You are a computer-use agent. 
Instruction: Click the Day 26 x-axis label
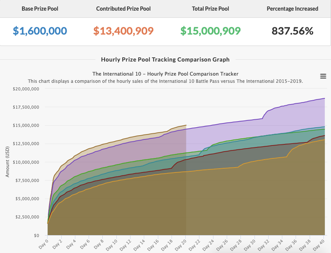tap(222, 245)
